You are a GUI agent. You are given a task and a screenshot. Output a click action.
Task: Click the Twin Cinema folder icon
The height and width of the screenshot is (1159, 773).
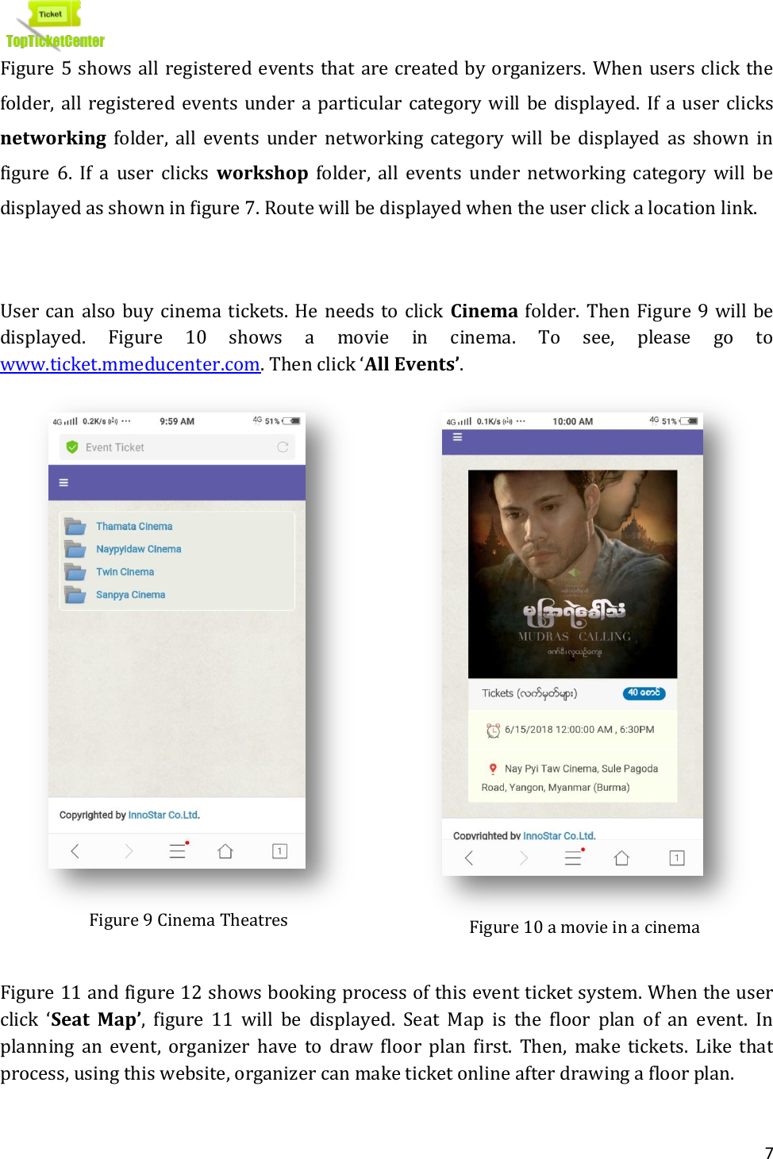[75, 572]
